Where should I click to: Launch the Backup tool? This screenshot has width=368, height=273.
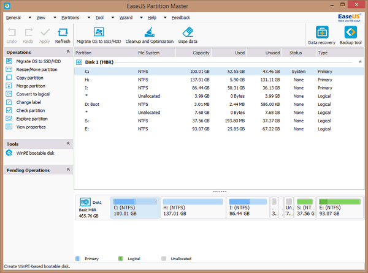point(350,36)
